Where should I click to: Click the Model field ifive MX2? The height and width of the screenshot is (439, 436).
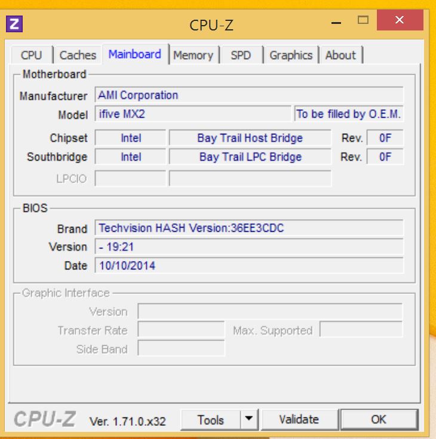click(193, 114)
